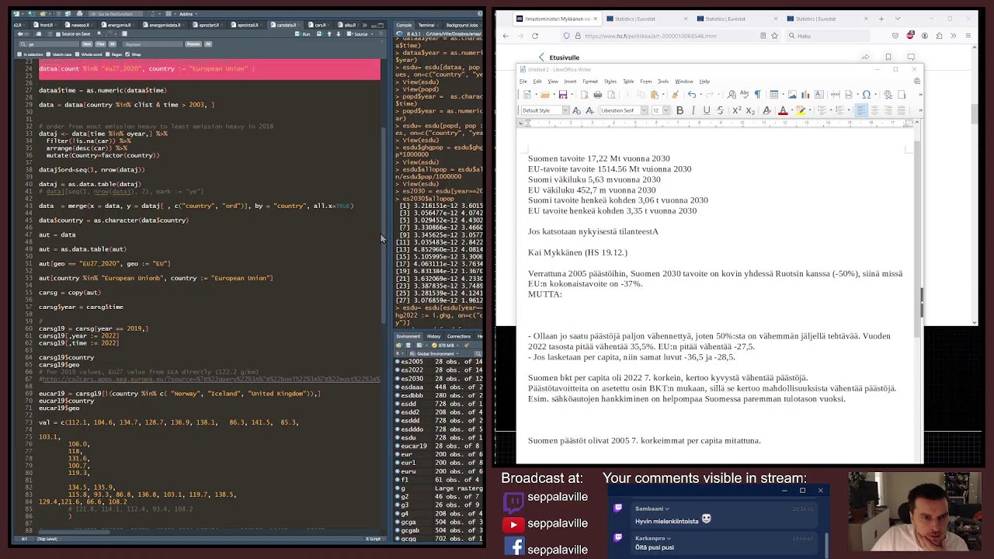This screenshot has width=994, height=559.
Task: Click the Special Character omega icon
Action: 866,95
